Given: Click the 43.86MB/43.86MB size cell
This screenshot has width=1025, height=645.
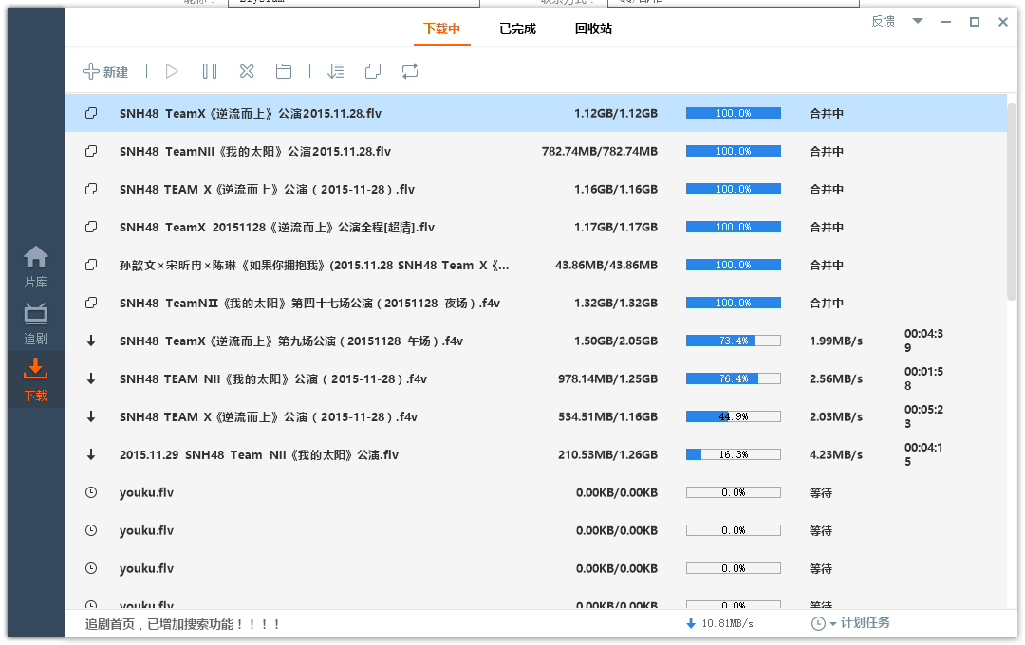Looking at the screenshot, I should (x=606, y=265).
